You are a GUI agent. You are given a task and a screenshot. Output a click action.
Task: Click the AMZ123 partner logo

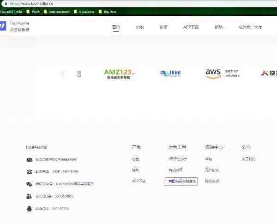119,74
